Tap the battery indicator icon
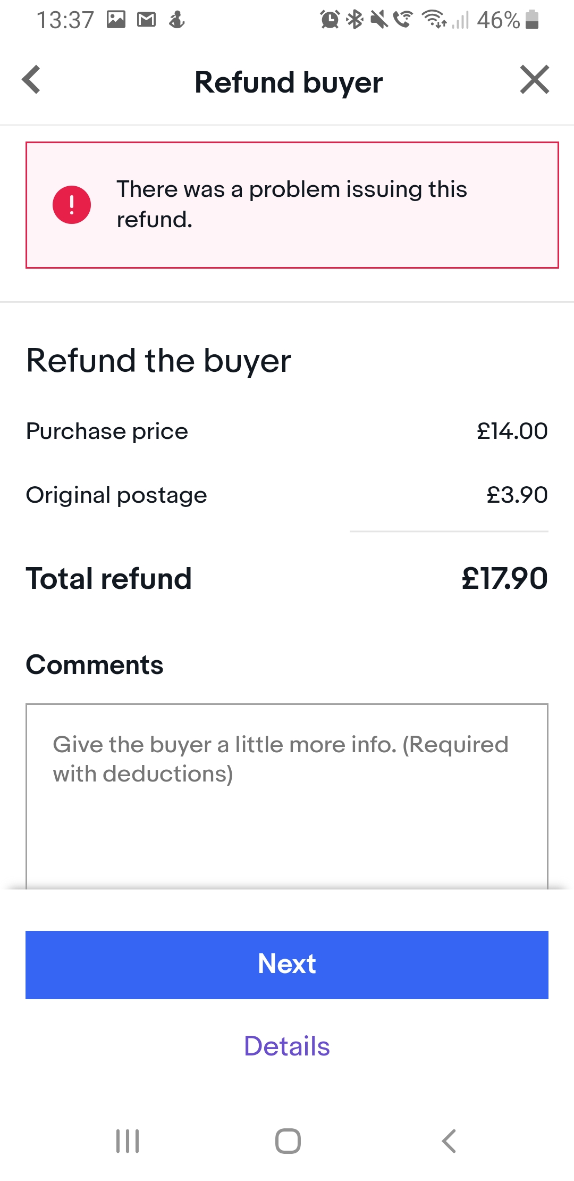The height and width of the screenshot is (1181, 574). point(532,20)
